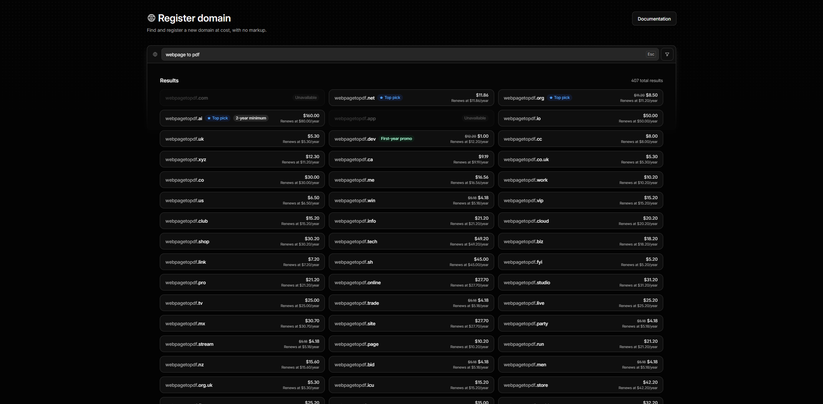This screenshot has height=404, width=823.
Task: Click the Top pick badge on webpagetopdf.org
Action: pos(559,98)
